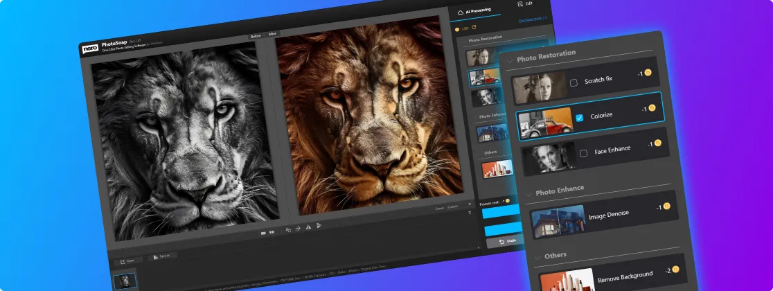Click the credits coin icon under AI Processing
The width and height of the screenshot is (773, 291).
(x=457, y=30)
